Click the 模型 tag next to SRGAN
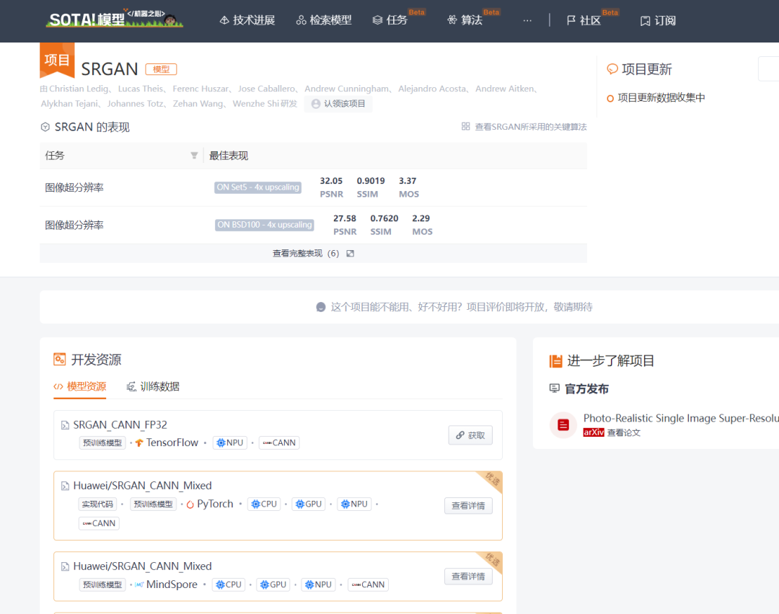Image resolution: width=779 pixels, height=614 pixels. 161,69
